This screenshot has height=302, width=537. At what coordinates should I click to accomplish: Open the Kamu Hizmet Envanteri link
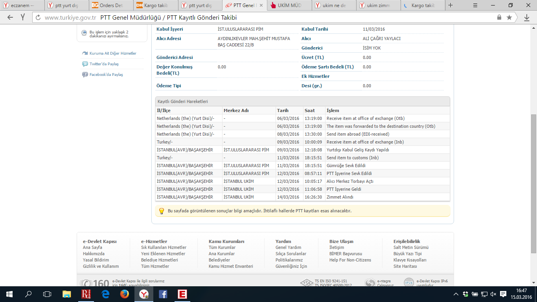pyautogui.click(x=231, y=267)
